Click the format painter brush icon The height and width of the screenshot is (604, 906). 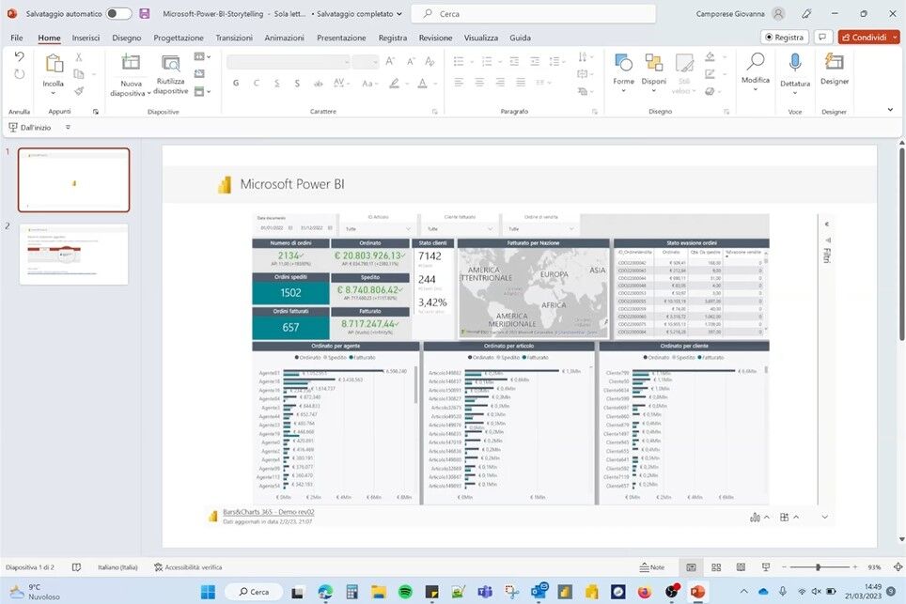pyautogui.click(x=79, y=91)
